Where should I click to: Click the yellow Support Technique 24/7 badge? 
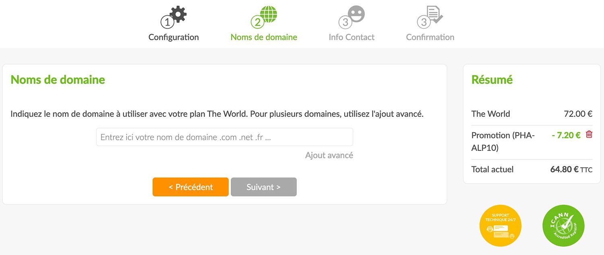[x=500, y=226]
